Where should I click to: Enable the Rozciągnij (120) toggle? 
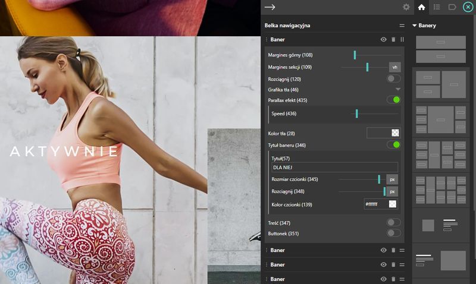pos(393,78)
